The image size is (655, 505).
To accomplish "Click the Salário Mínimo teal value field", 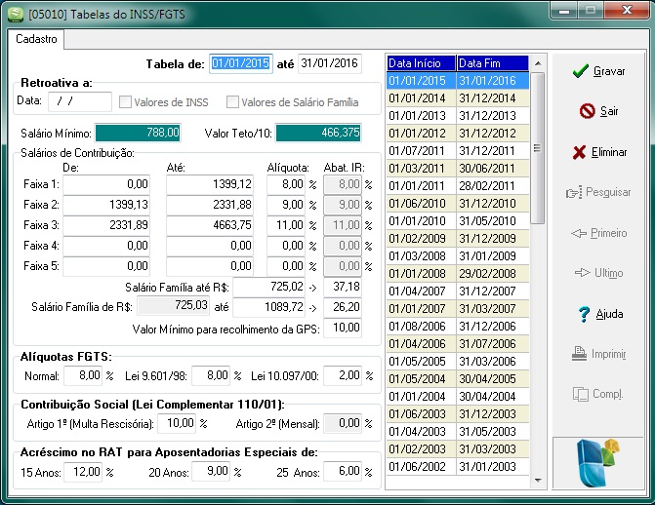I will pyautogui.click(x=138, y=134).
